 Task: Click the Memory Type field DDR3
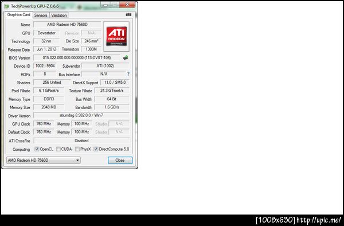coord(49,99)
